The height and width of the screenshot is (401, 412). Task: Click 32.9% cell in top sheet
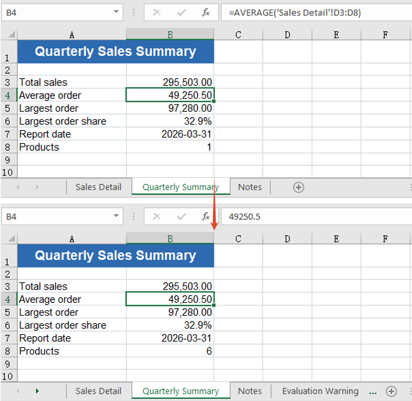coord(170,121)
